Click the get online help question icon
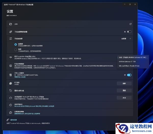The height and width of the screenshot is (134, 153). pos(10,112)
